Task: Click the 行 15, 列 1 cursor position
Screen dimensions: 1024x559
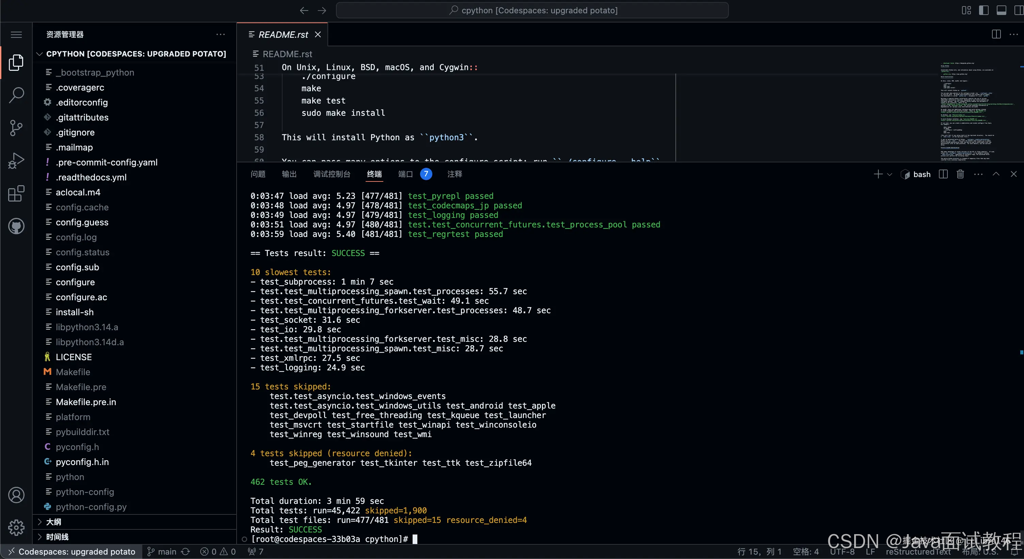Action: coord(759,552)
